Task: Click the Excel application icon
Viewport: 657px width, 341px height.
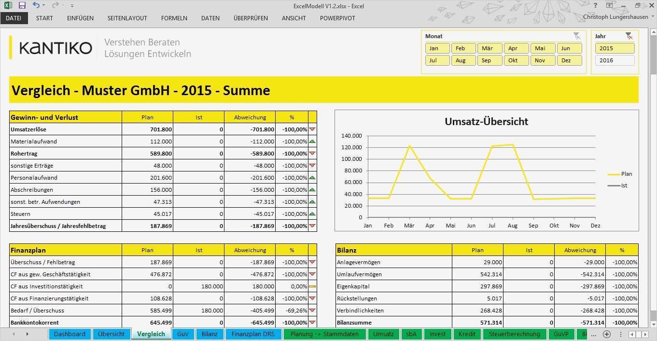Action: point(8,5)
